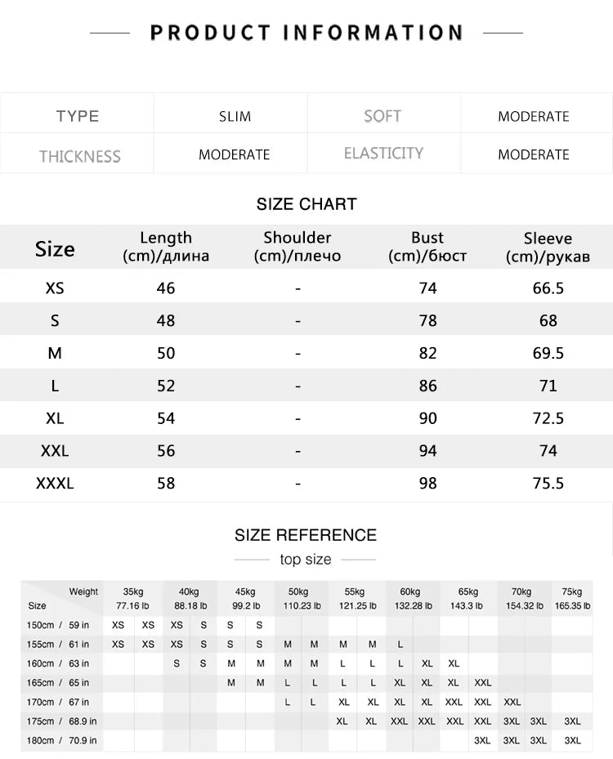This screenshot has width=613, height=759.
Task: Select the TYPE label cell
Action: tap(78, 116)
